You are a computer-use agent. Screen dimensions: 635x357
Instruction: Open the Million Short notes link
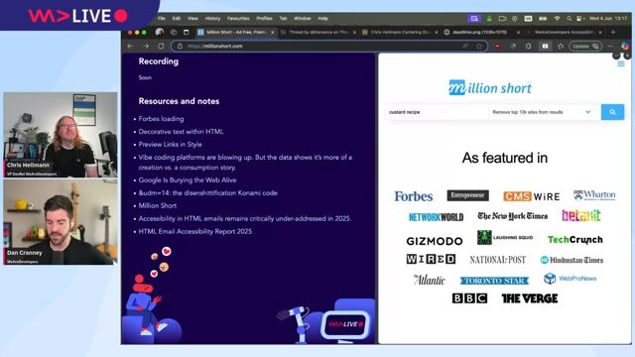pos(158,205)
